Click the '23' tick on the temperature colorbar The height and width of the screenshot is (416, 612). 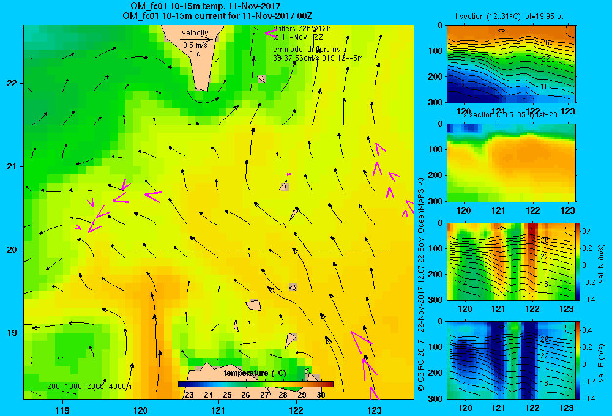189,395
